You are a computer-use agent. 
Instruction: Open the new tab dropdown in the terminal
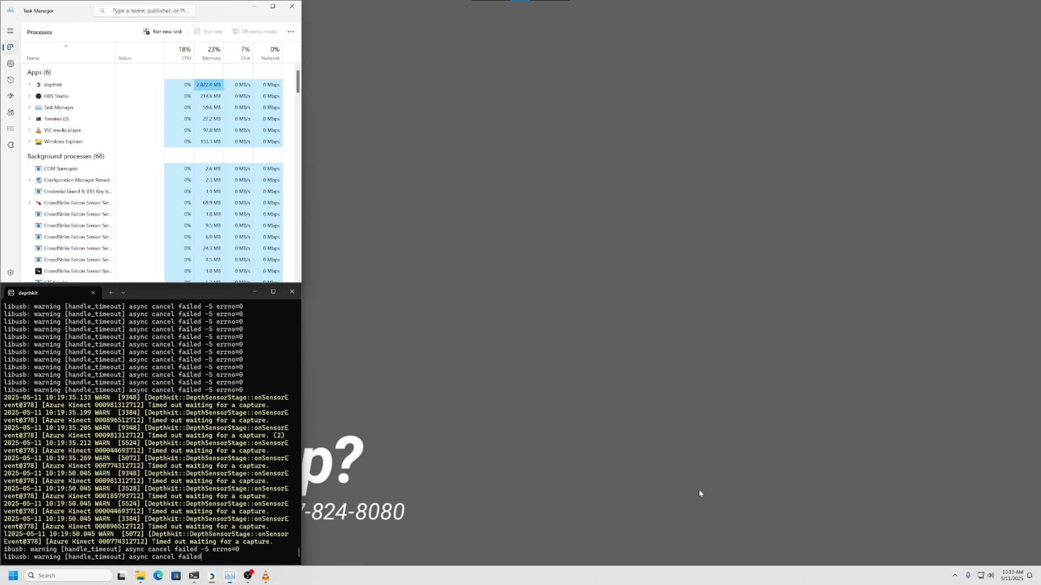click(x=124, y=292)
